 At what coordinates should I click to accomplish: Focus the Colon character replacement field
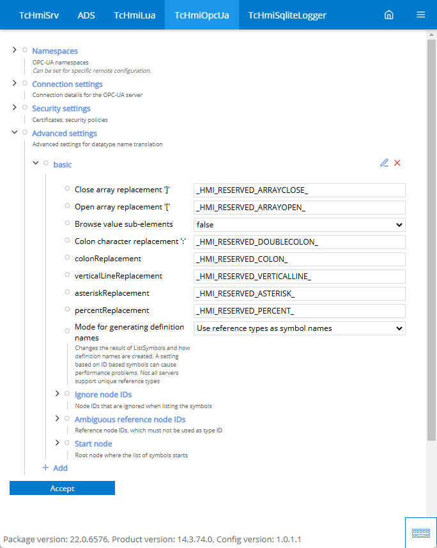[x=300, y=242]
